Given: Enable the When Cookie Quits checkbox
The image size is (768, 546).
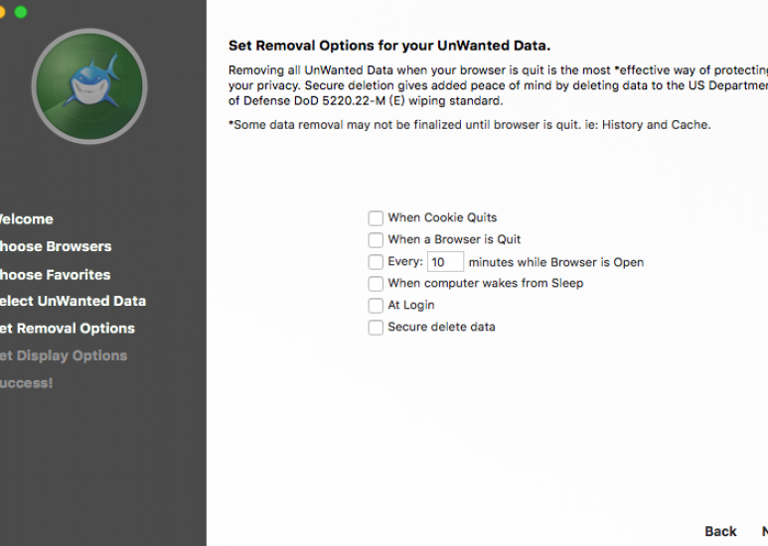Looking at the screenshot, I should 376,218.
